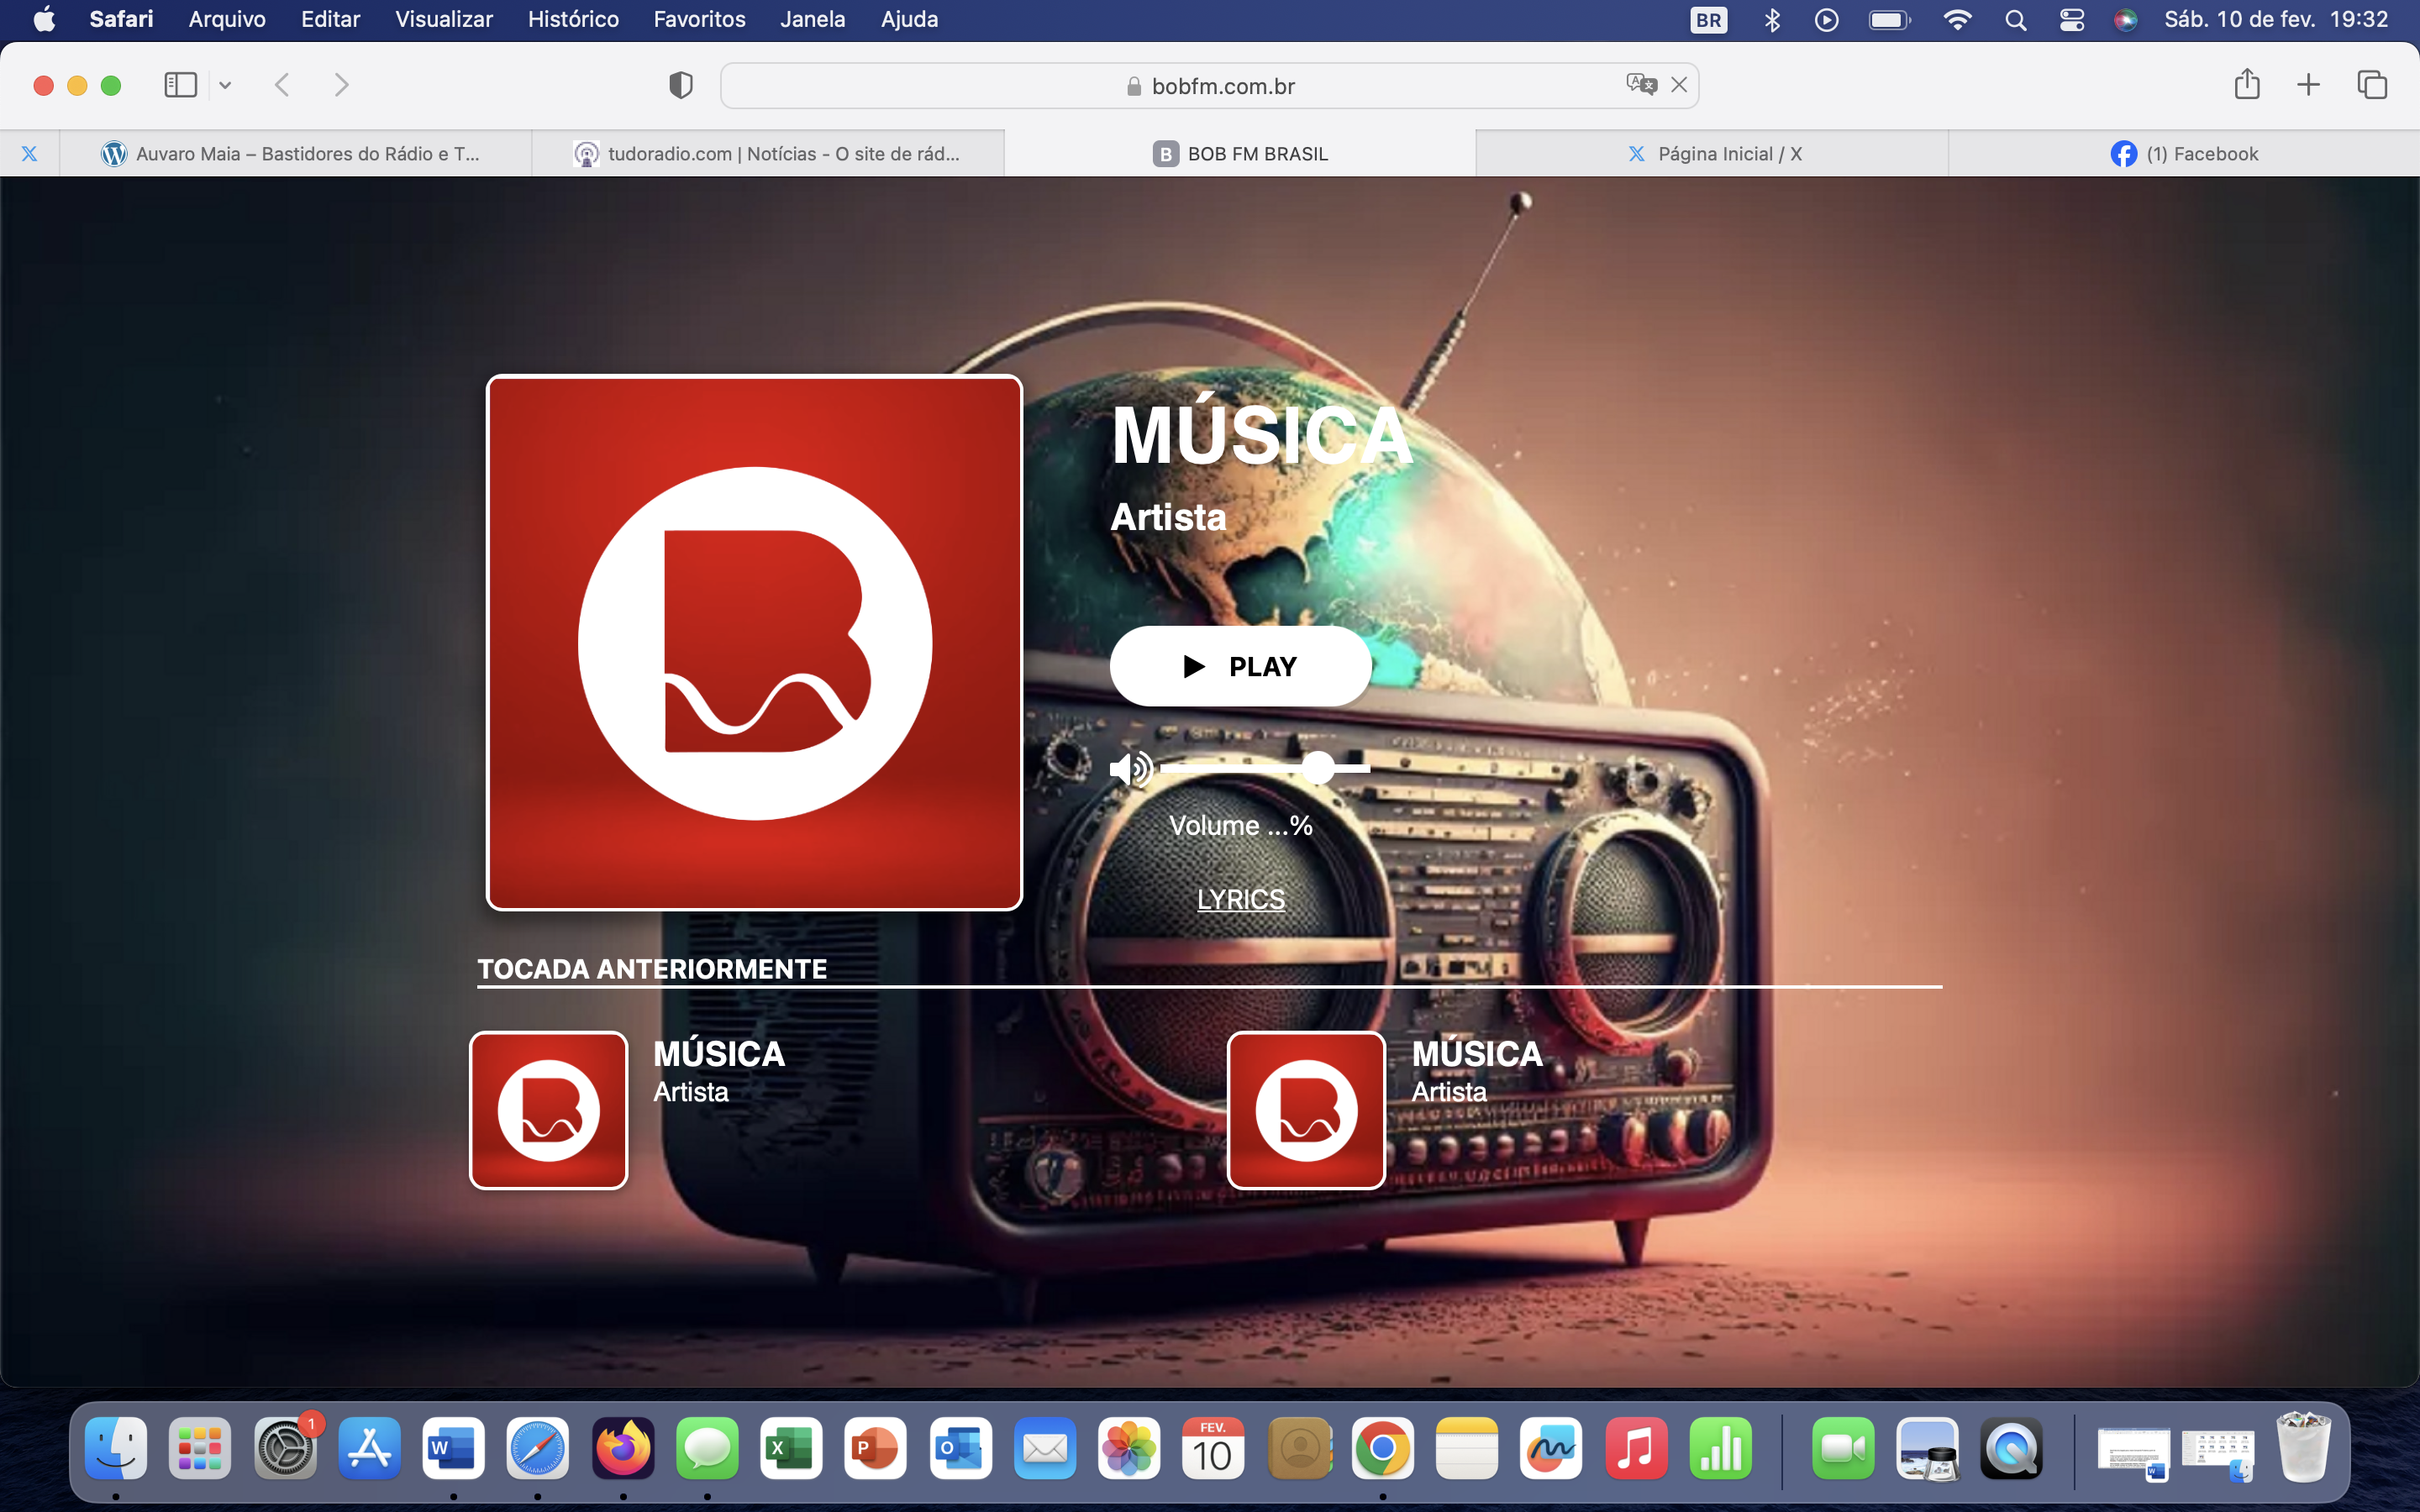Open the BR input source menu
The height and width of the screenshot is (1512, 2420).
1708,20
